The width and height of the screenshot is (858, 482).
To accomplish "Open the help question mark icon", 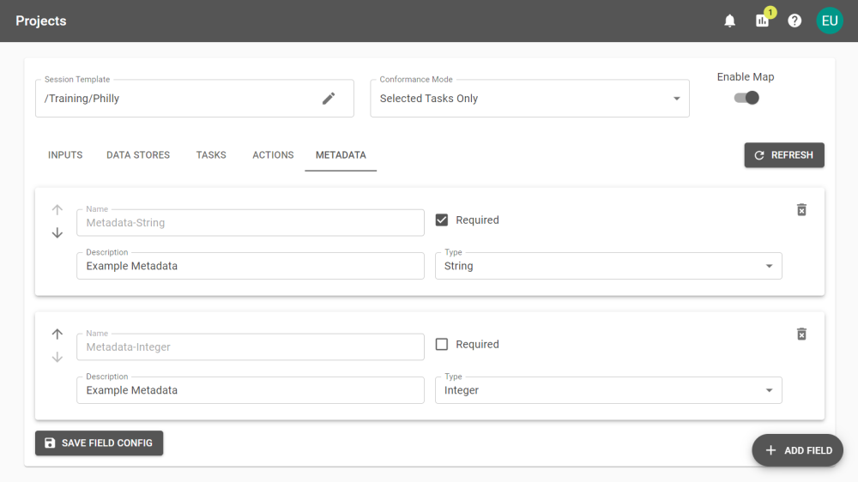I will pyautogui.click(x=795, y=21).
